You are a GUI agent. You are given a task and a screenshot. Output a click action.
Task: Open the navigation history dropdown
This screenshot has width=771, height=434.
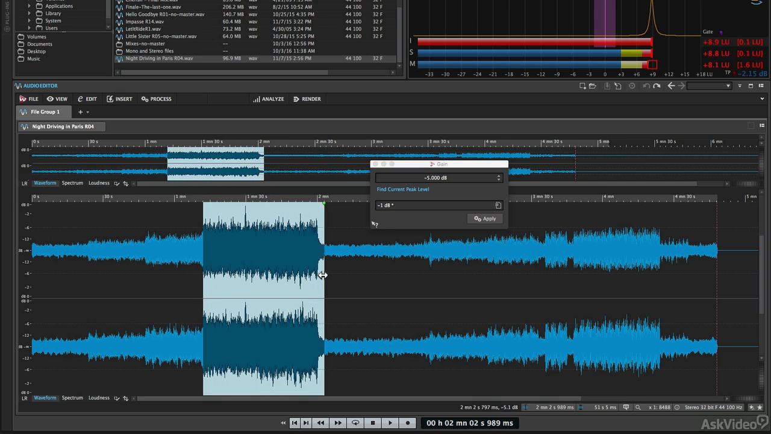[709, 86]
